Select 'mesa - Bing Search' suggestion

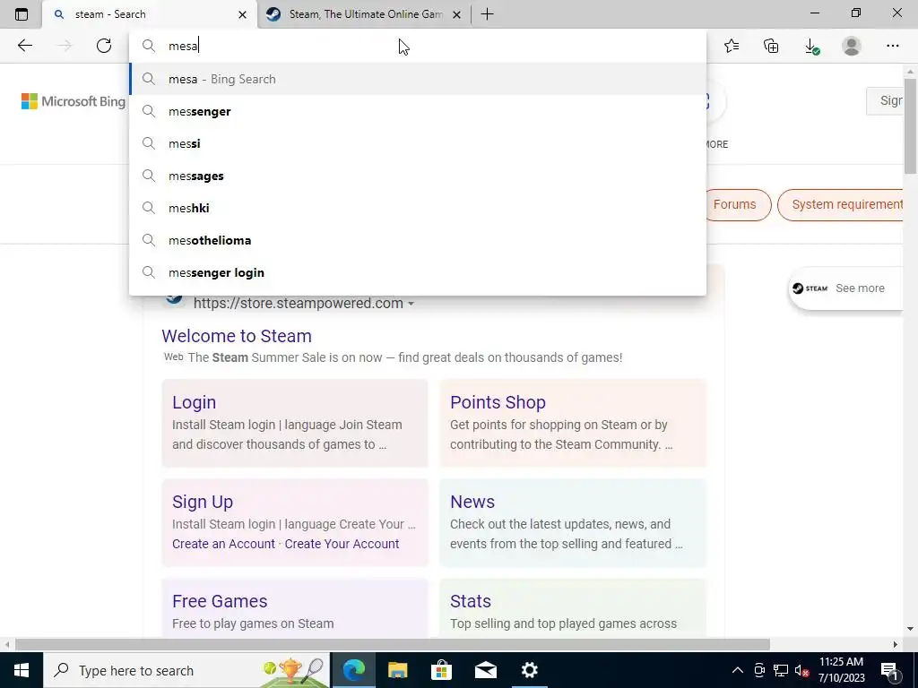tap(418, 79)
